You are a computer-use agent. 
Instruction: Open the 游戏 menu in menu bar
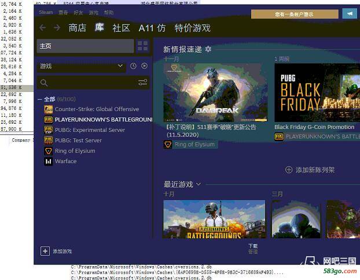tap(93, 12)
